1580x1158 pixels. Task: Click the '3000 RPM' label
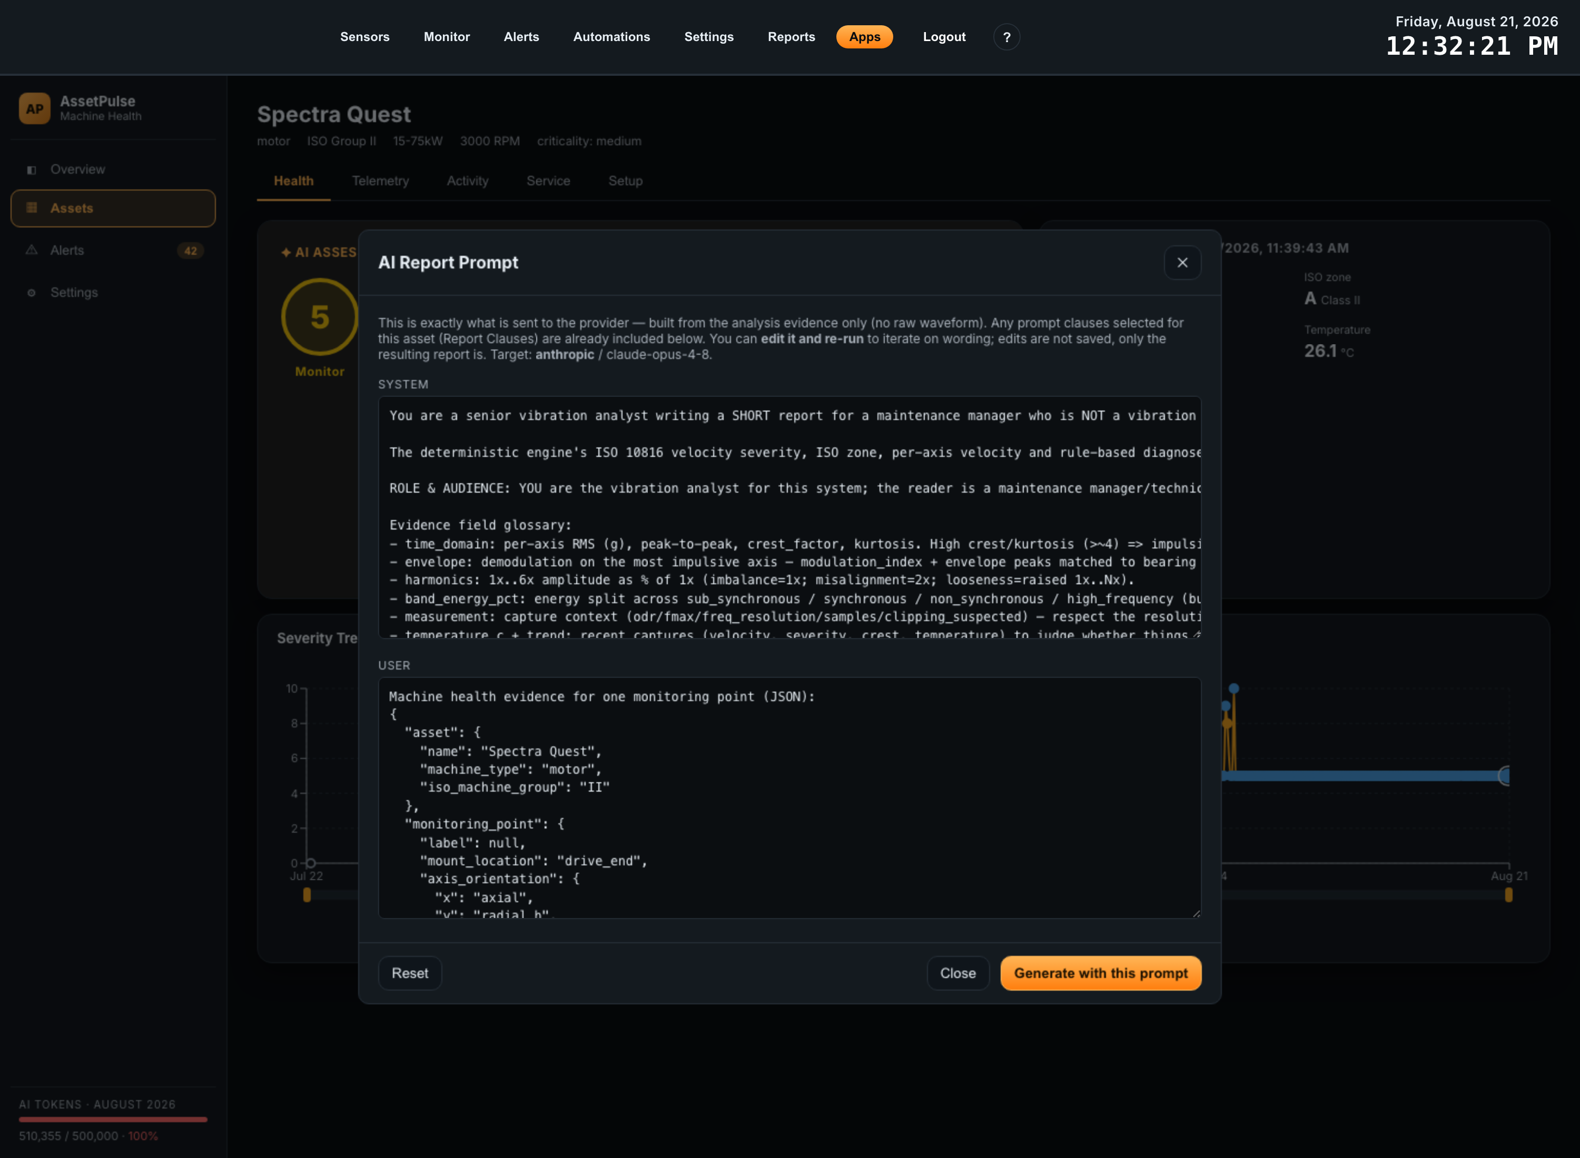click(489, 142)
